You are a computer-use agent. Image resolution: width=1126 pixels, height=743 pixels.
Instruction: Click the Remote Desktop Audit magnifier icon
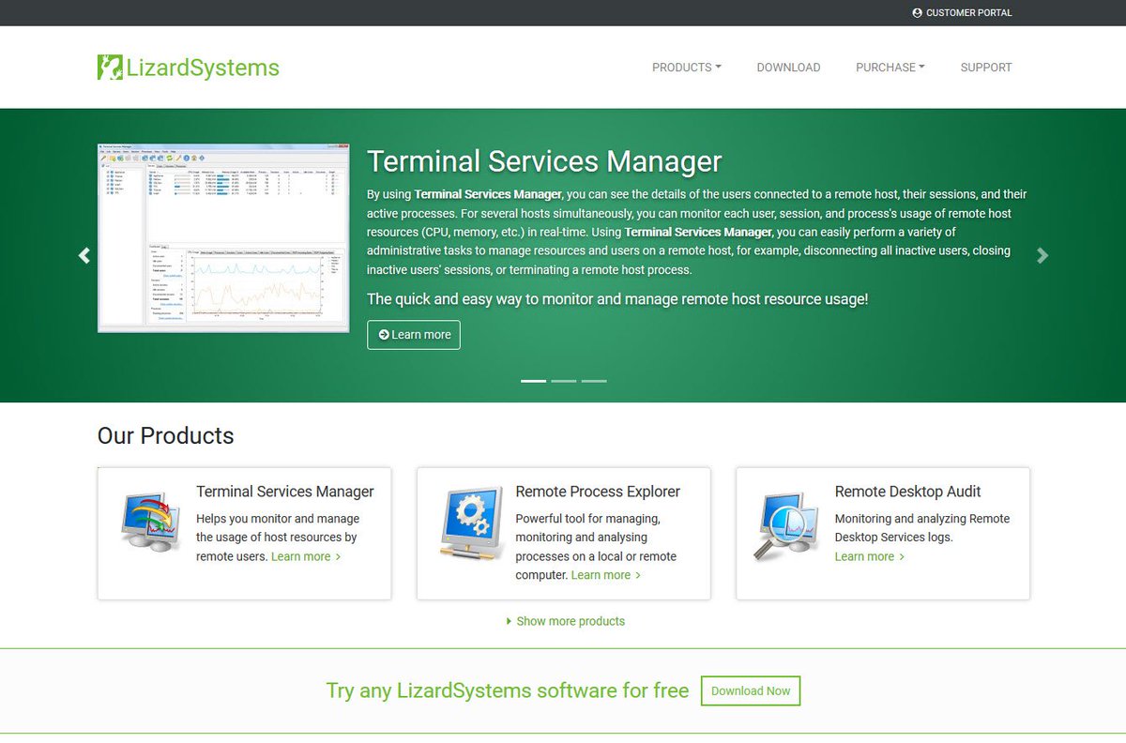pyautogui.click(x=786, y=523)
